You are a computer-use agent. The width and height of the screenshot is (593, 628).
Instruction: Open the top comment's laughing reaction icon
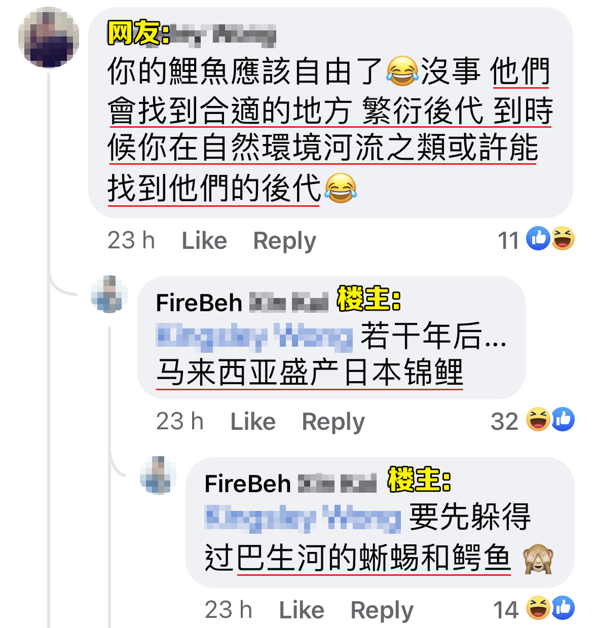(x=563, y=238)
